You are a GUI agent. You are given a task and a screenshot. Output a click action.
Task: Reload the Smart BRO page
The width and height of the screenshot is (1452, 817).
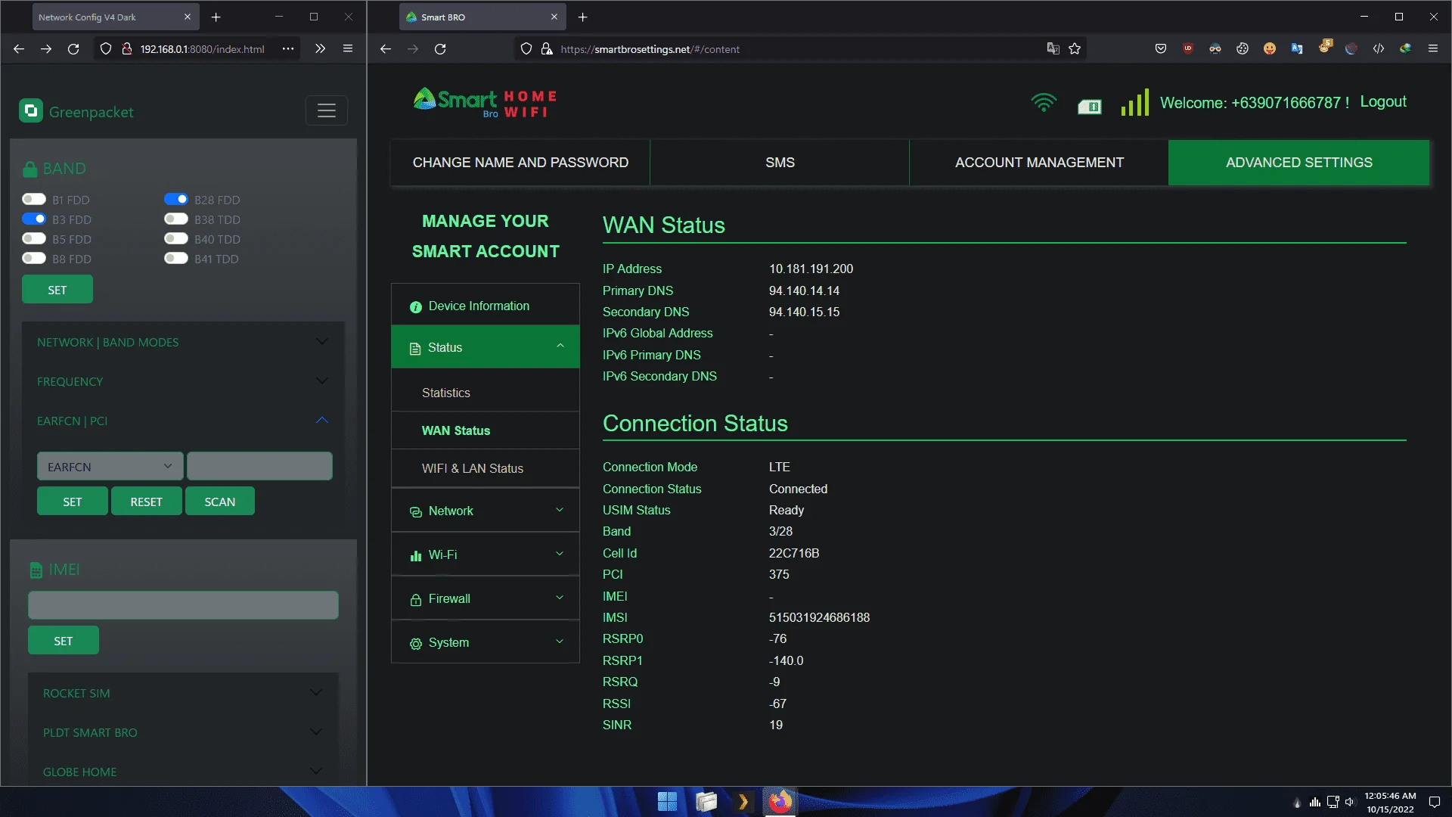tap(440, 49)
